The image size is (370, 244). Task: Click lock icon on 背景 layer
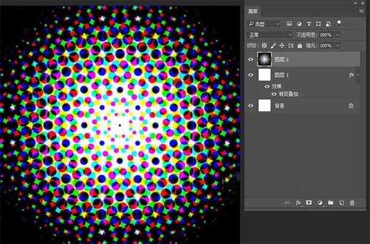[x=351, y=106]
